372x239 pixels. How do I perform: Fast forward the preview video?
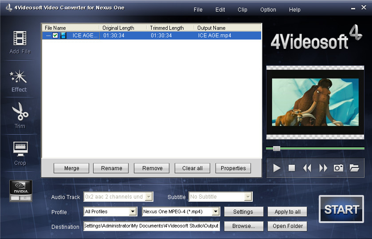[323, 168]
